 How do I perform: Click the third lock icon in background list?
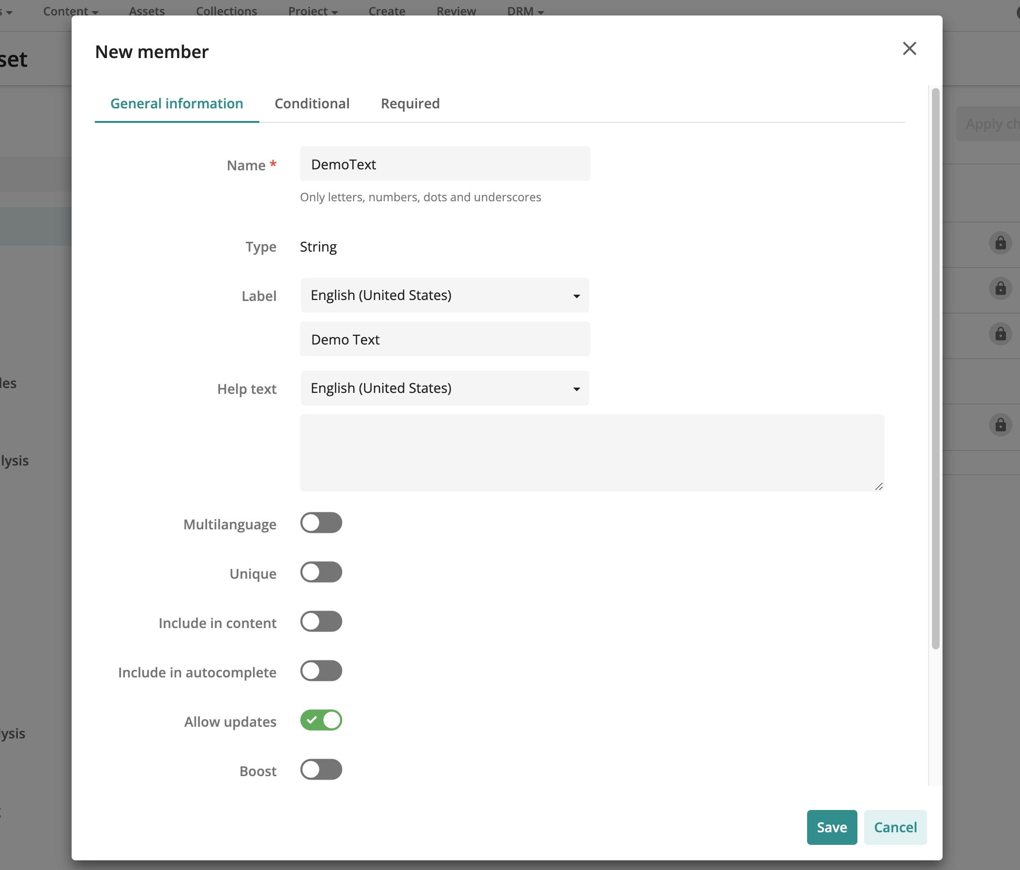[1000, 334]
